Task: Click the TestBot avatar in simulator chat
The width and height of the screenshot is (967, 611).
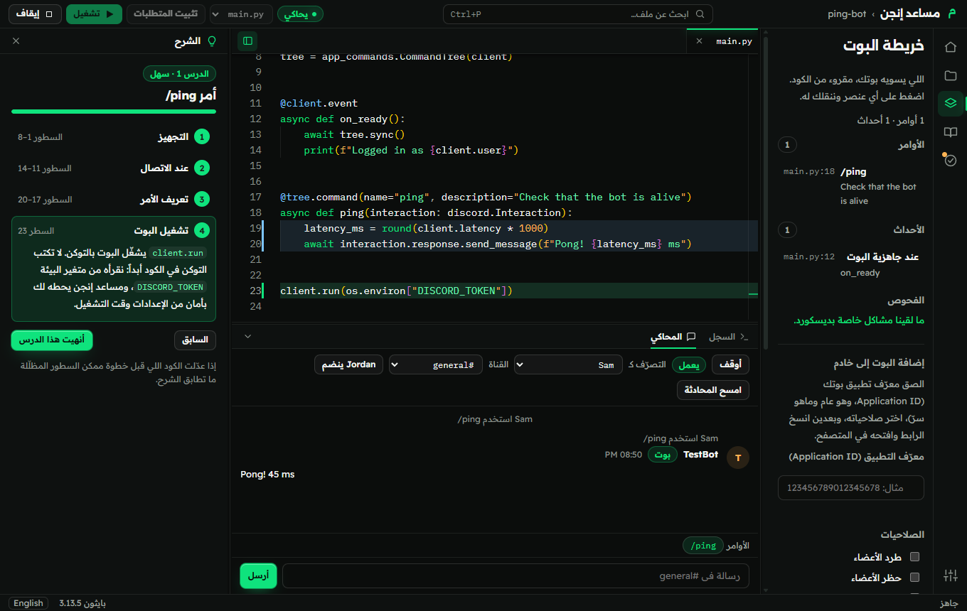Action: [737, 458]
